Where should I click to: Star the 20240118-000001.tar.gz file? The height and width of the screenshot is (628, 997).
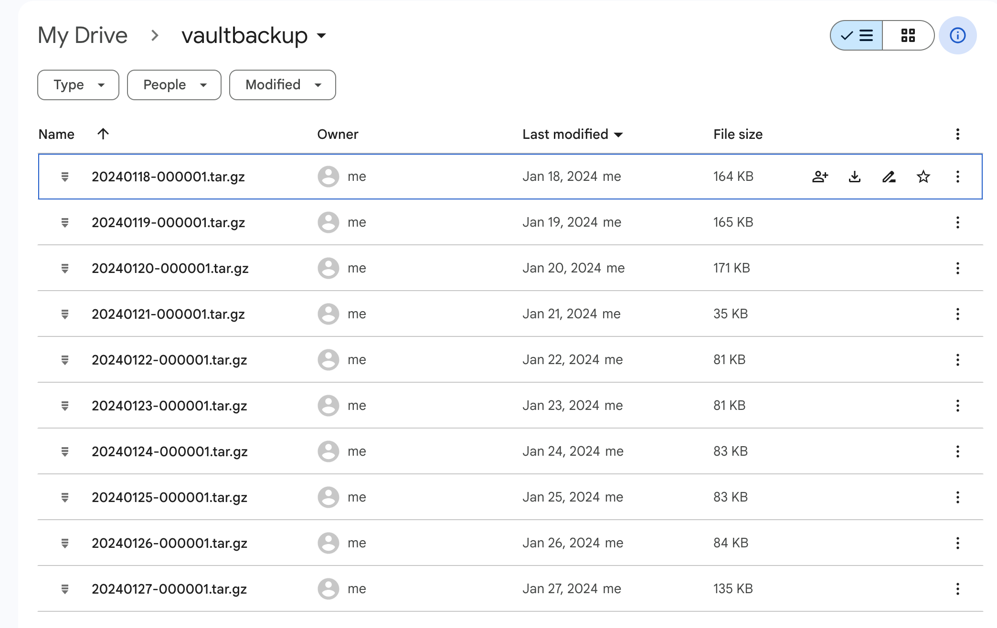pos(923,177)
